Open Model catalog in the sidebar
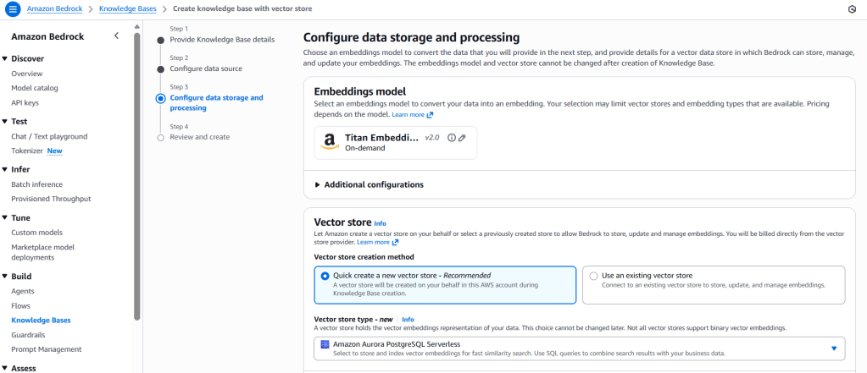 (x=35, y=88)
